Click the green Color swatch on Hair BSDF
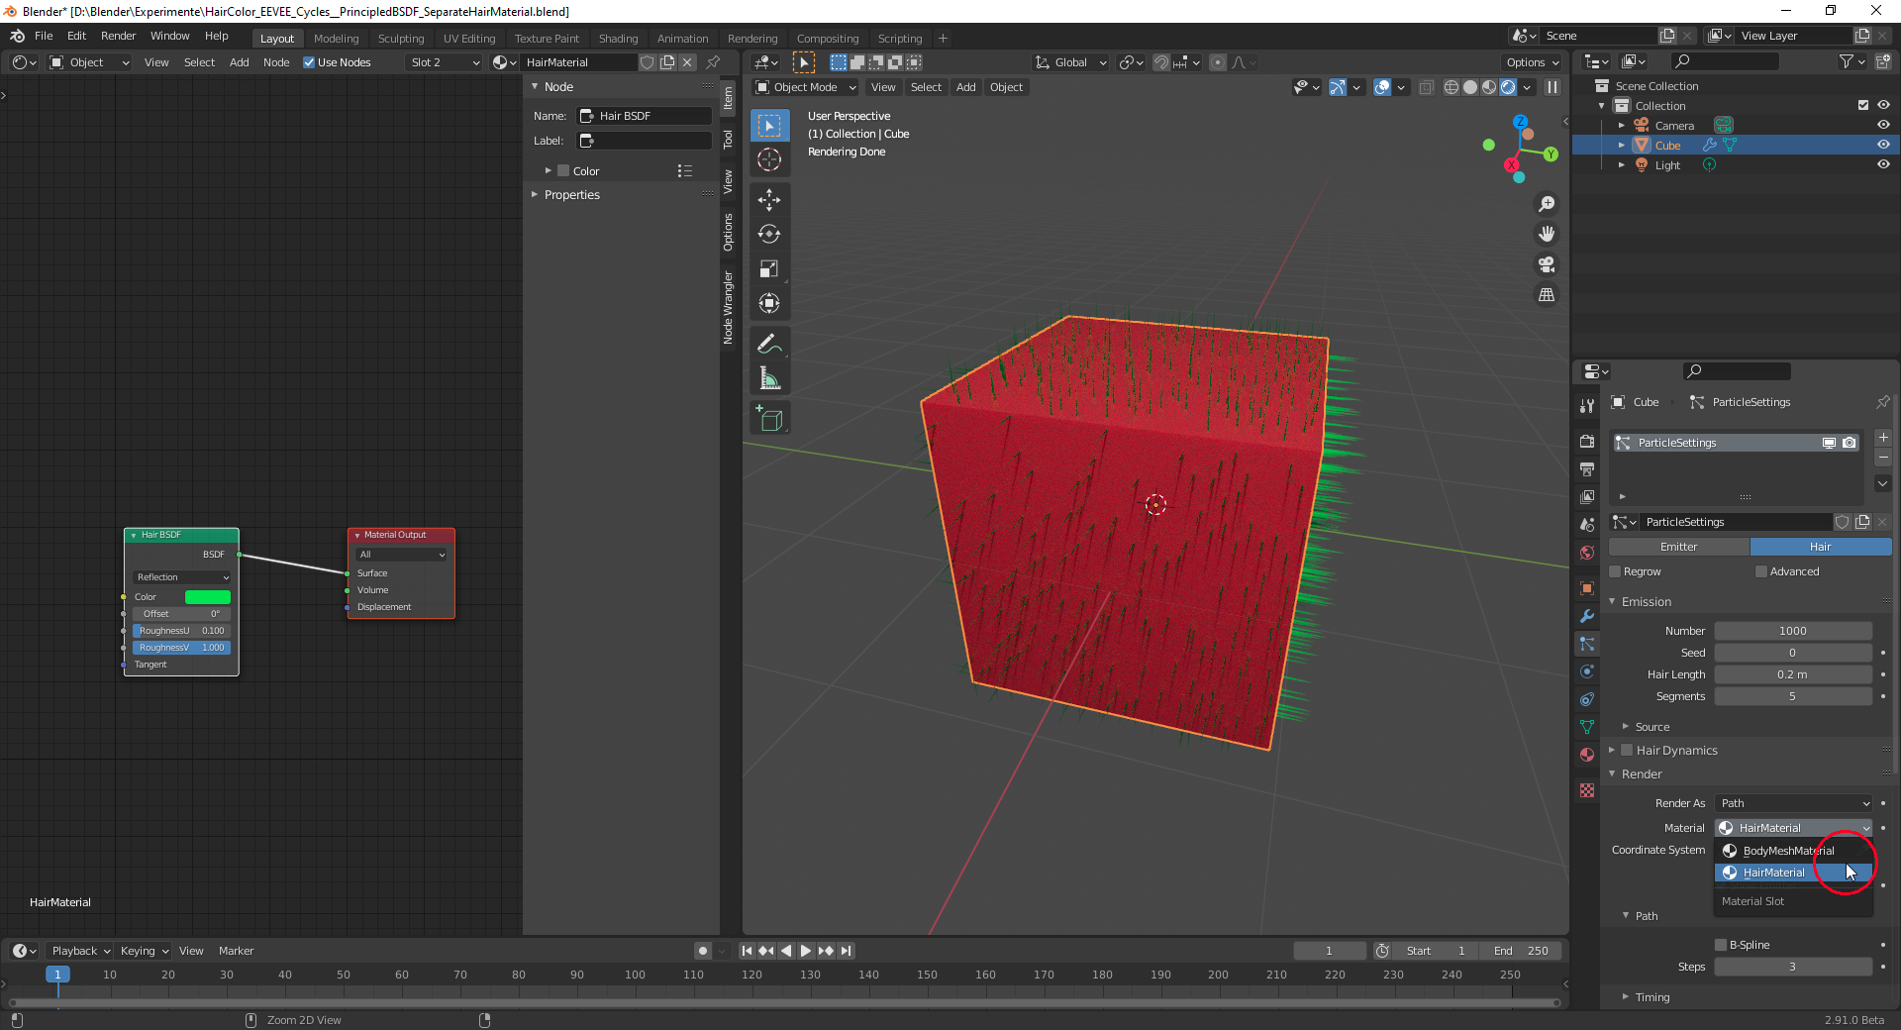The height and width of the screenshot is (1030, 1901). click(208, 597)
